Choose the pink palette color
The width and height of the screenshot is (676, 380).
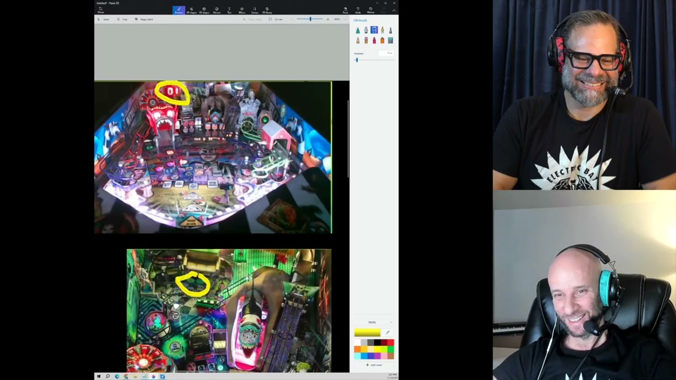[384, 356]
